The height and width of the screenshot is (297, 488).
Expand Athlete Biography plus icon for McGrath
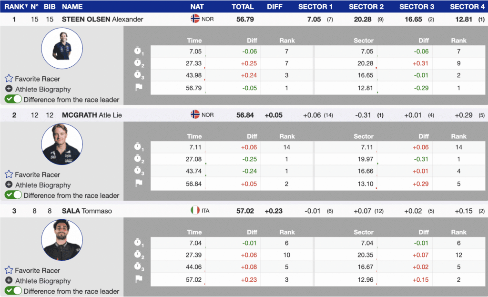(x=9, y=185)
